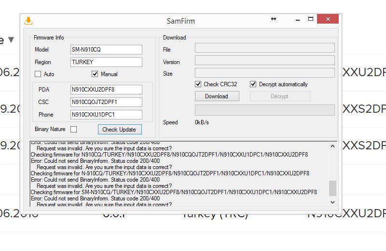The image size is (386, 251).
Task: Click the greyed-out Decrypt button
Action: pyautogui.click(x=280, y=96)
